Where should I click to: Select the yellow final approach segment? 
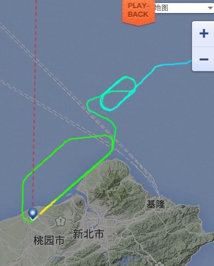[x=47, y=208]
